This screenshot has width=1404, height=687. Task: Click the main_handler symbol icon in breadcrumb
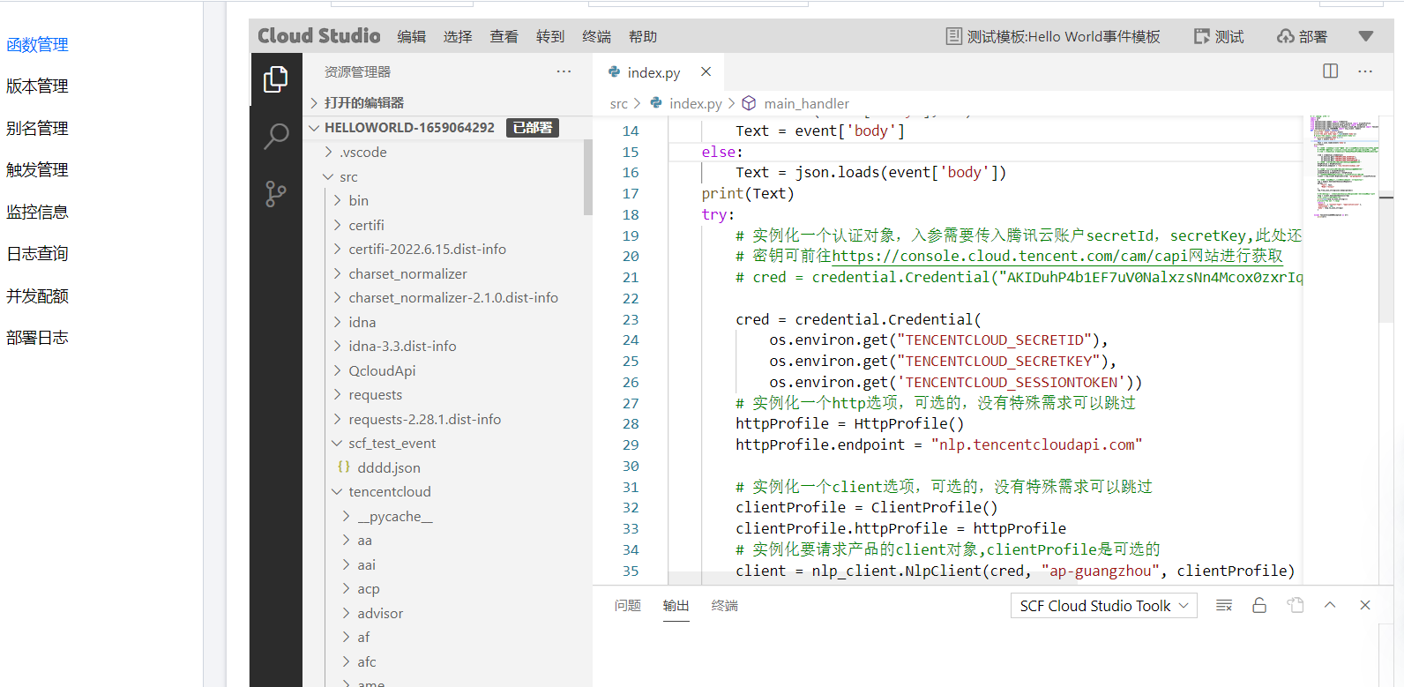point(749,103)
